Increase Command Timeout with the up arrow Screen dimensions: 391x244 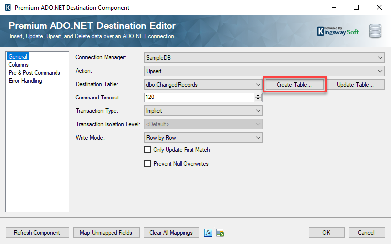click(258, 96)
